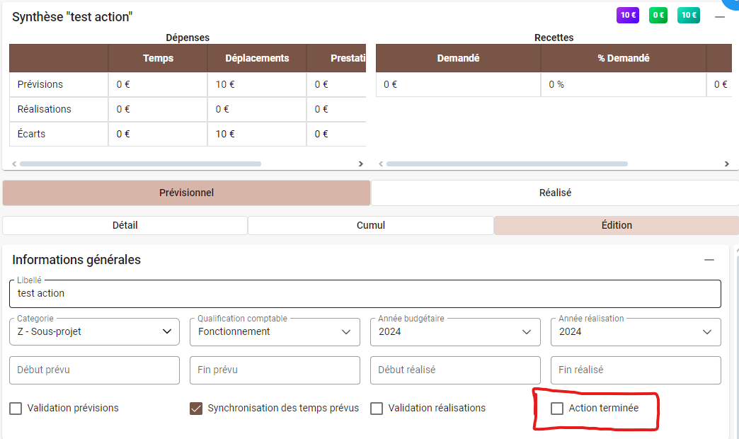Click the purple 10 € badge
739x439 pixels.
point(628,16)
